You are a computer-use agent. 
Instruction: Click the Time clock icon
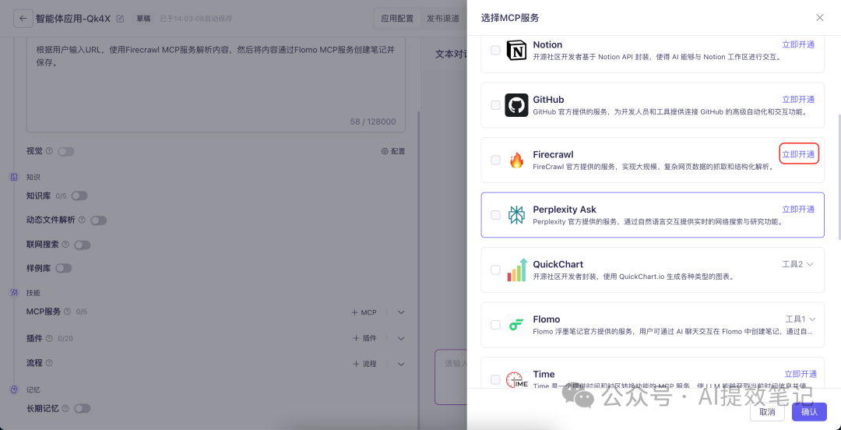point(516,379)
